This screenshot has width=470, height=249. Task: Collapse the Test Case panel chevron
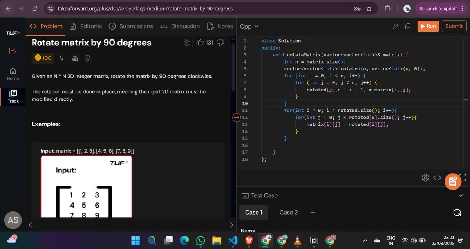click(x=461, y=195)
